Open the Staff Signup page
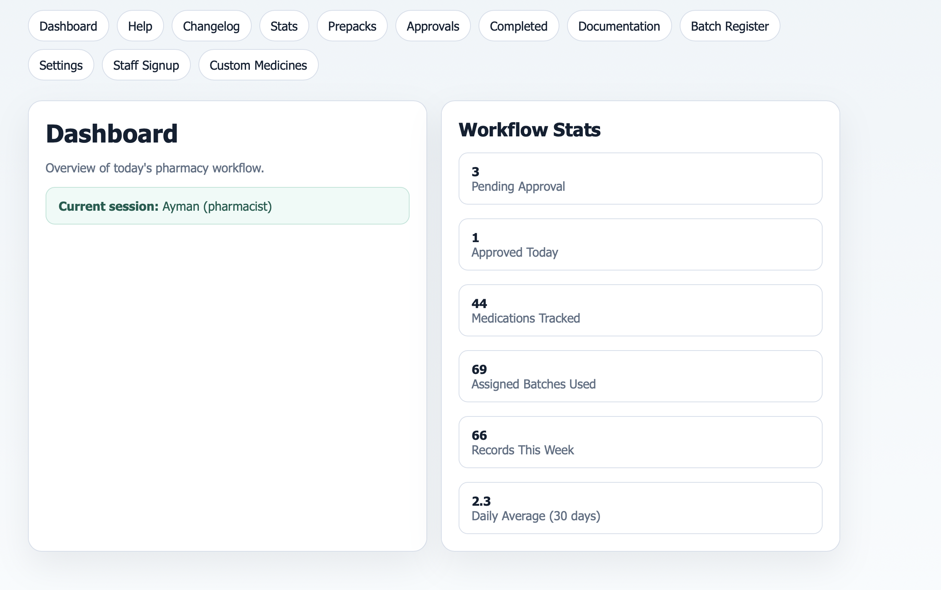This screenshot has width=941, height=590. pos(146,65)
